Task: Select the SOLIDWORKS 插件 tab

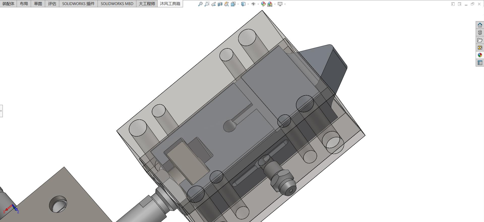Action: [78, 4]
